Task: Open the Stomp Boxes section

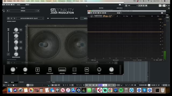Action: click(50, 70)
